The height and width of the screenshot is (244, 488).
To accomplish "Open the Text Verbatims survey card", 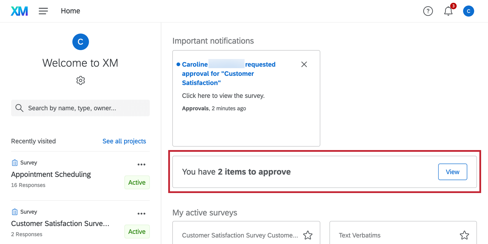I will click(360, 235).
